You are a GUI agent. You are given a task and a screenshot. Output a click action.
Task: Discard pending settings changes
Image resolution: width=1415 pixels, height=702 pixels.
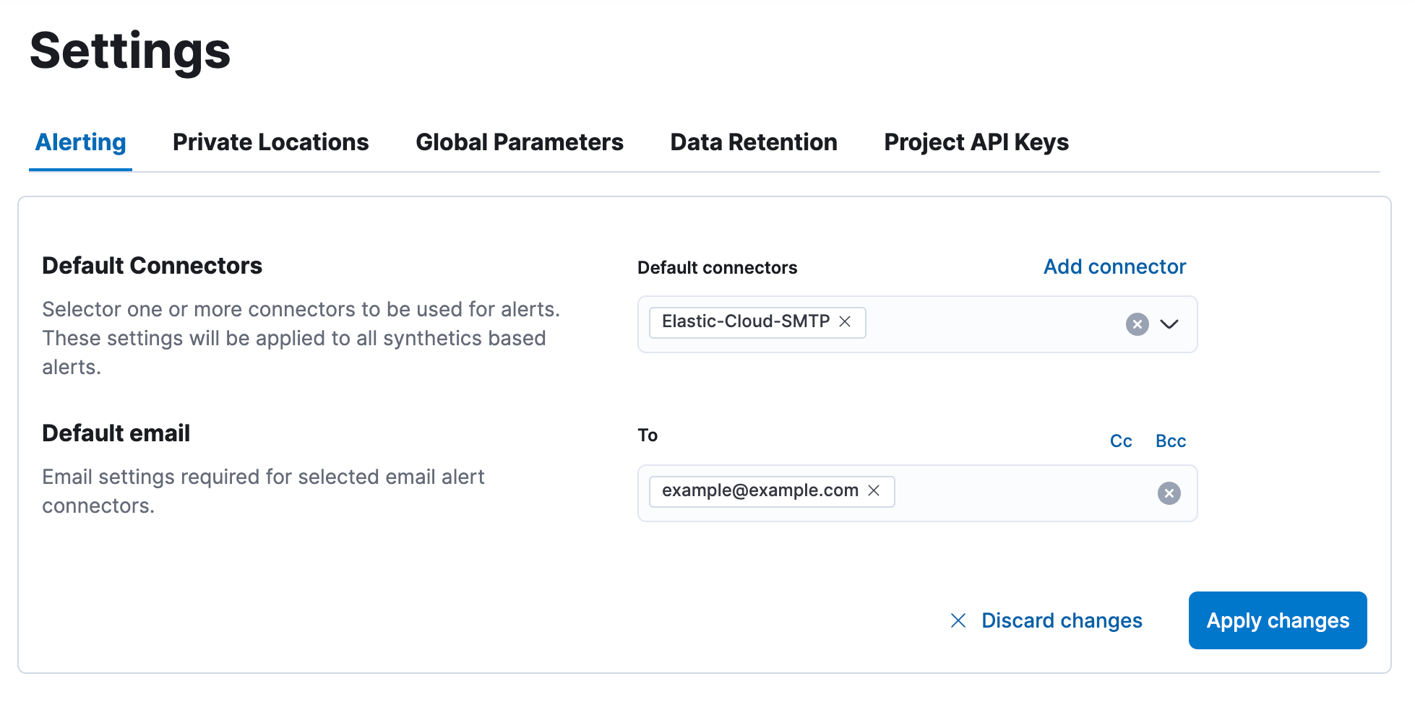click(x=1061, y=620)
